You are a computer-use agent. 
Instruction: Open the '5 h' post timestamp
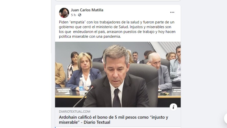coord(73,15)
